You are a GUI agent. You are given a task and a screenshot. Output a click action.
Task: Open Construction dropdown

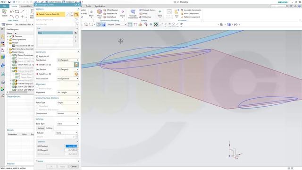pos(68,113)
